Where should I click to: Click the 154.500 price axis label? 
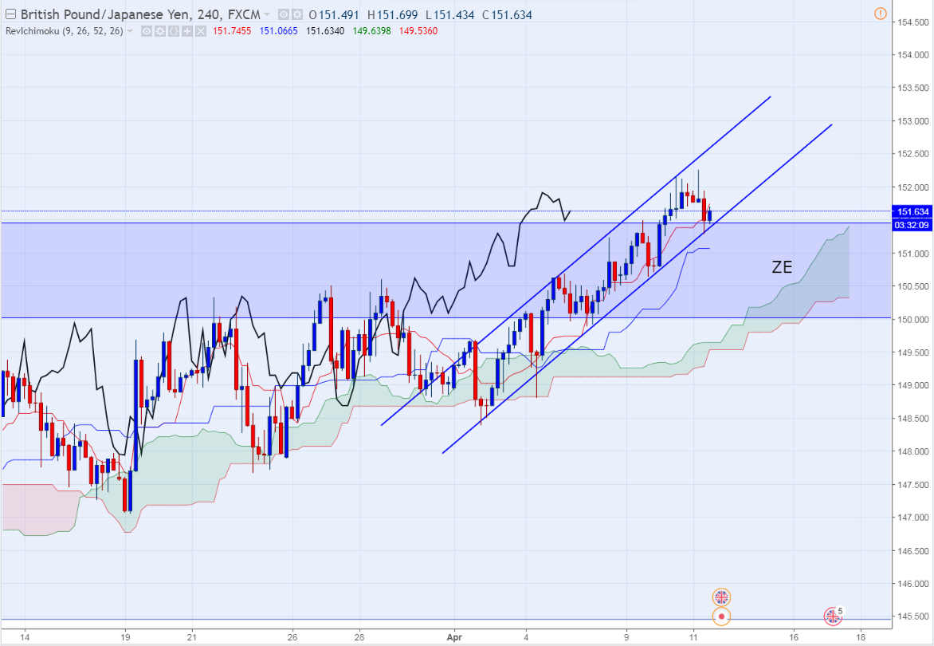[x=913, y=22]
